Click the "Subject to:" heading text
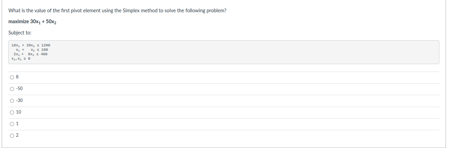Image resolution: width=449 pixels, height=148 pixels. 20,33
